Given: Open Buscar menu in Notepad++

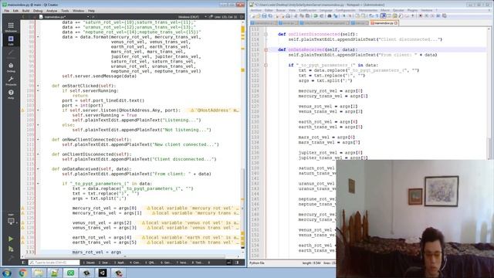Looking at the screenshot, I should click(x=280, y=10).
